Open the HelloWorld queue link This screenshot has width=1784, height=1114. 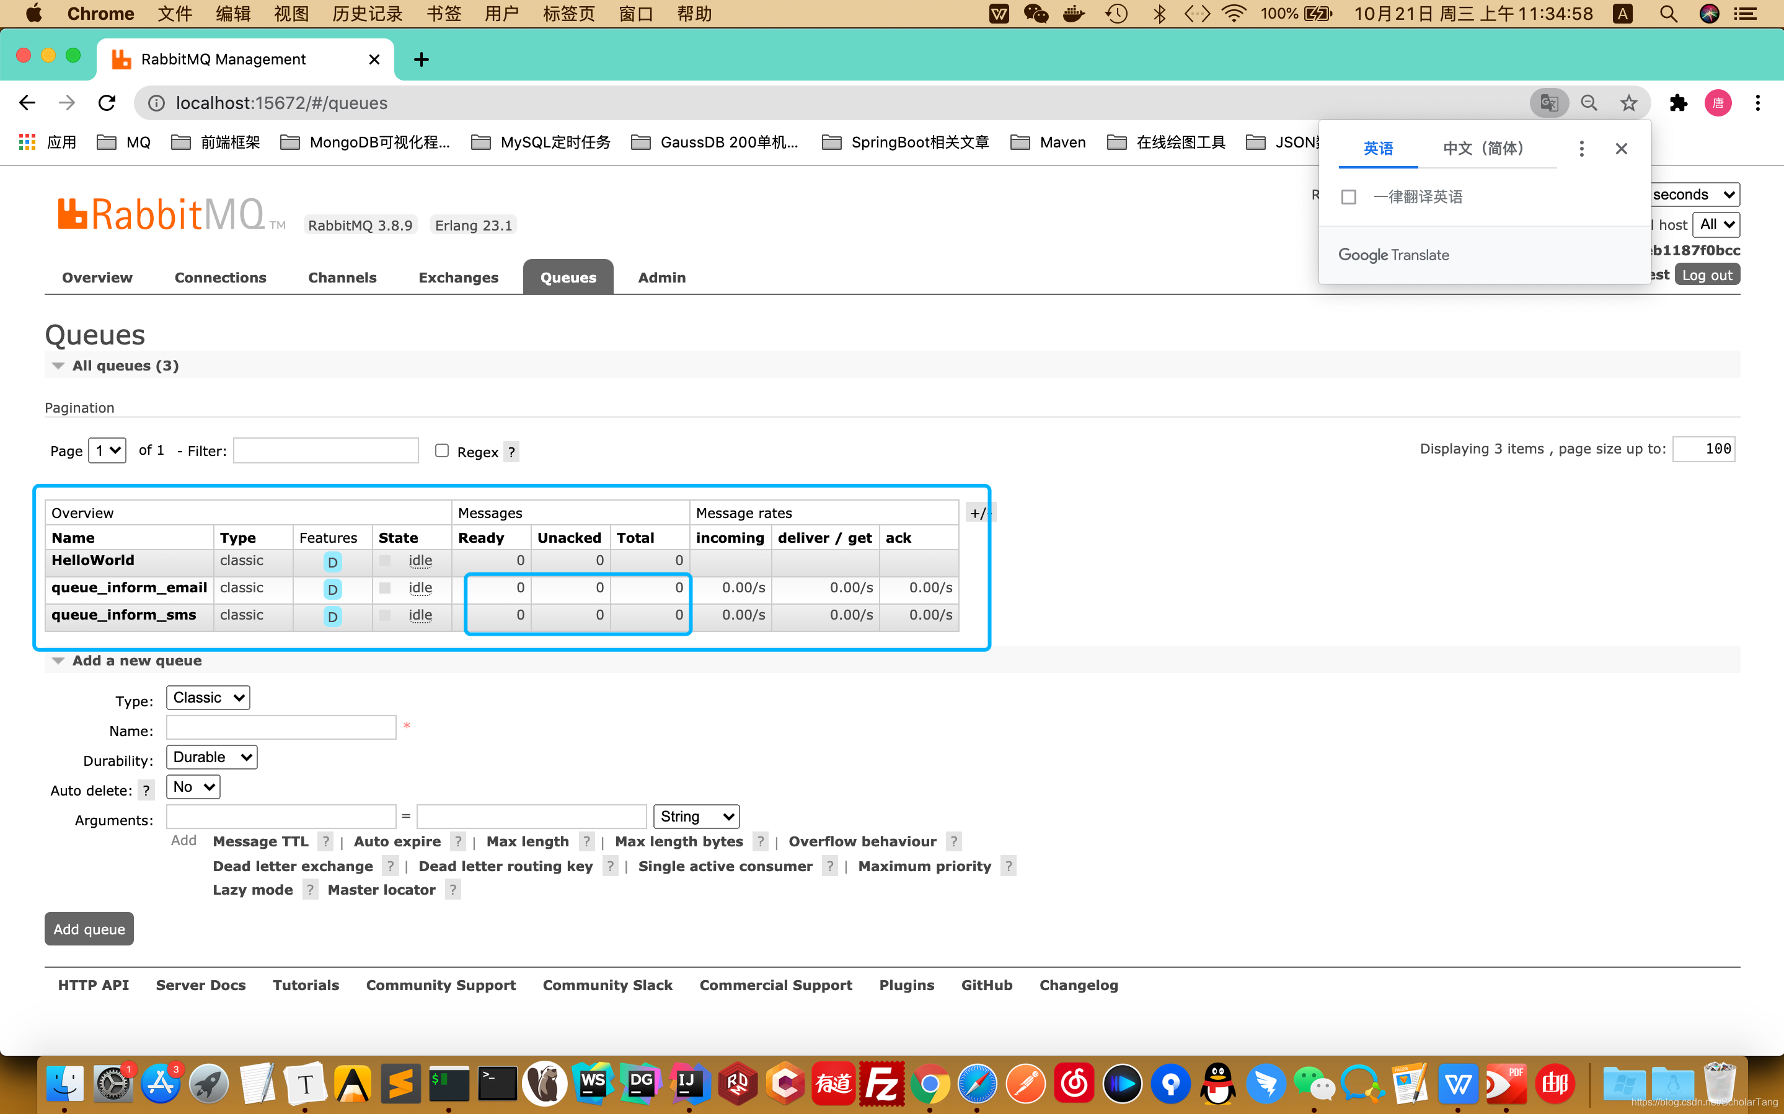click(x=93, y=560)
